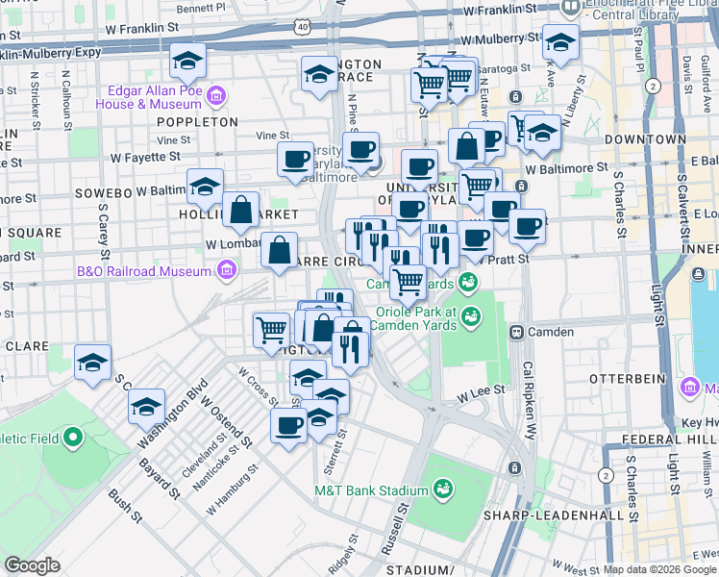Select the W Pratt St street label

[504, 261]
